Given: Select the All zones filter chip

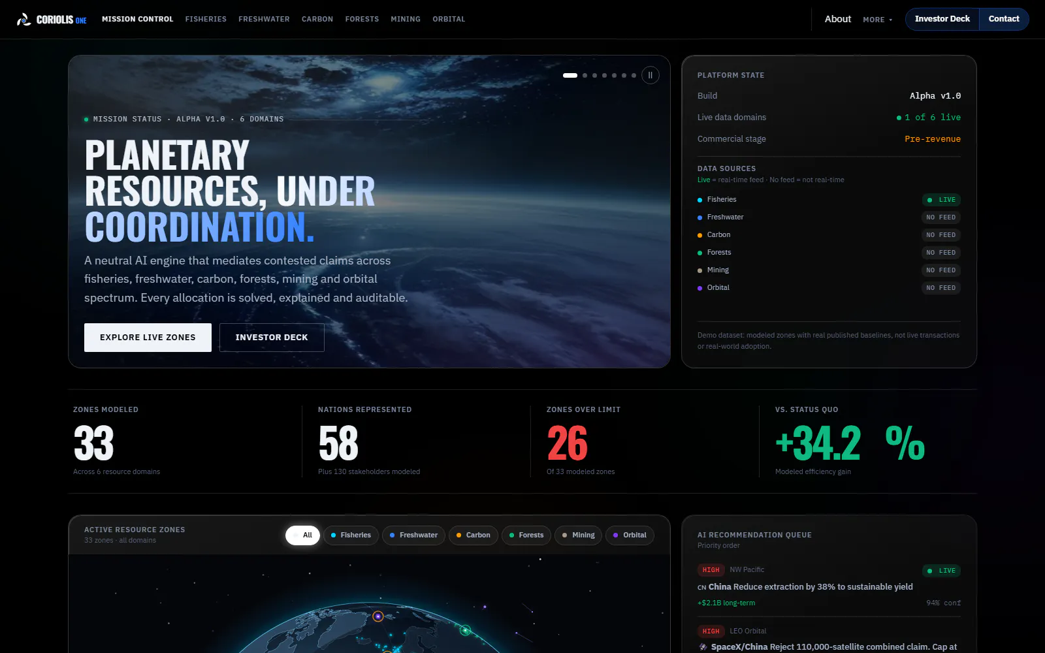Looking at the screenshot, I should [302, 535].
